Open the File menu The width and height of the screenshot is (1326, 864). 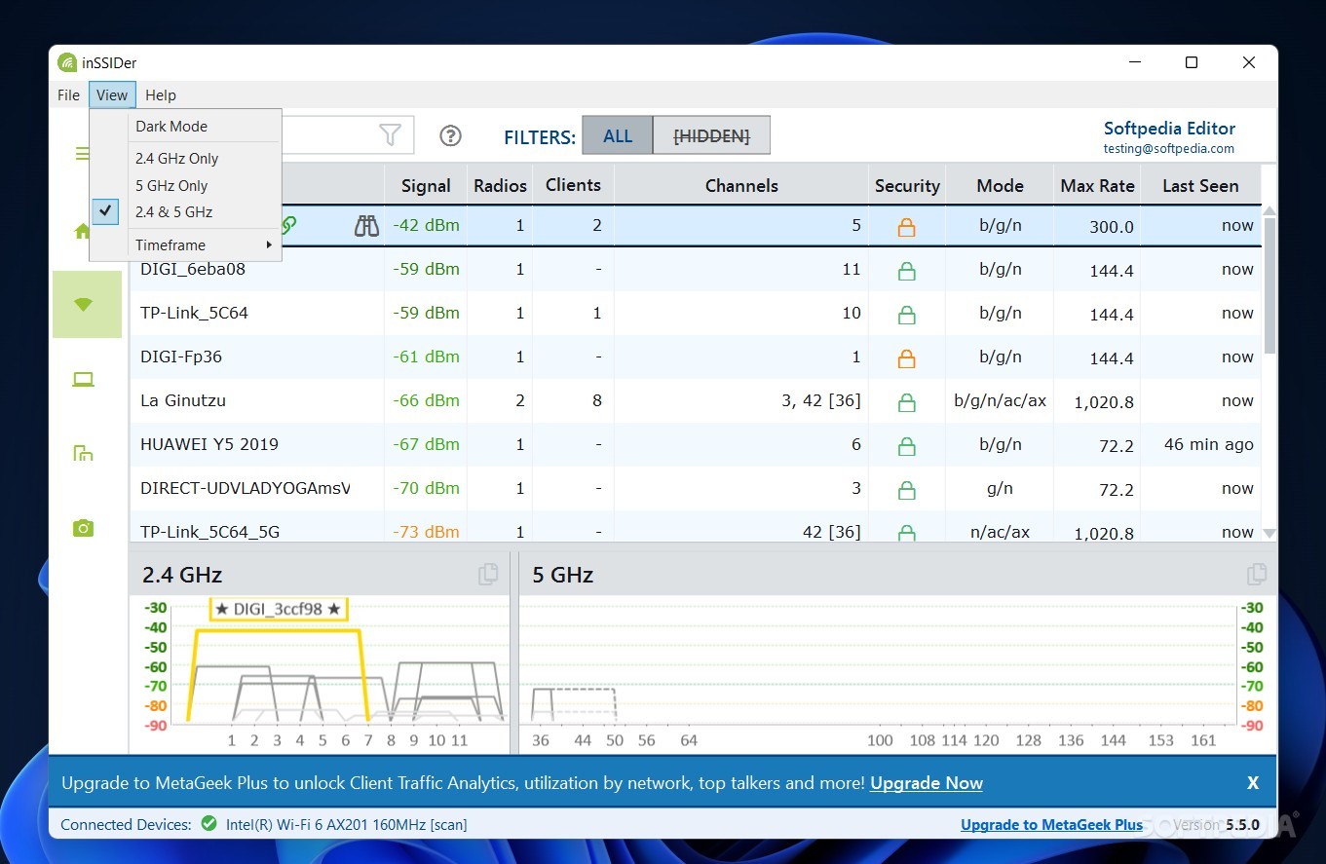click(68, 94)
